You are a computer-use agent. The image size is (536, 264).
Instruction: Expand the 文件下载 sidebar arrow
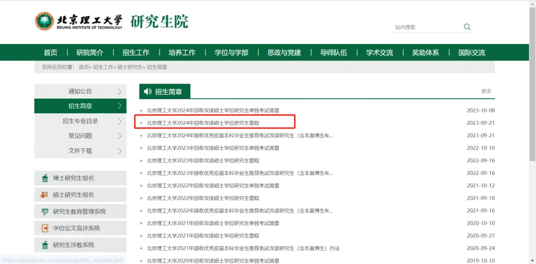120,151
